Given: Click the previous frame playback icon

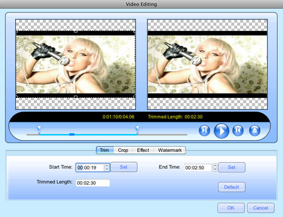Looking at the screenshot, I should coord(238,131).
